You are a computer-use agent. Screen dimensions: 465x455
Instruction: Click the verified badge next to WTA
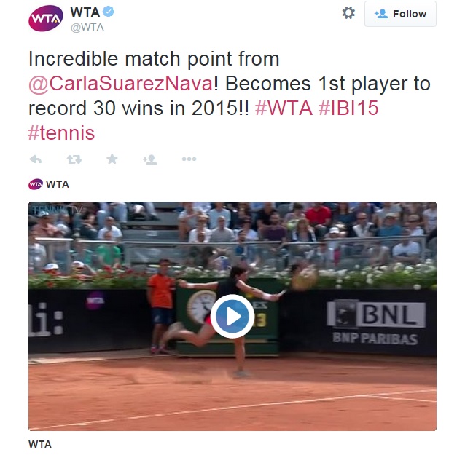point(109,12)
